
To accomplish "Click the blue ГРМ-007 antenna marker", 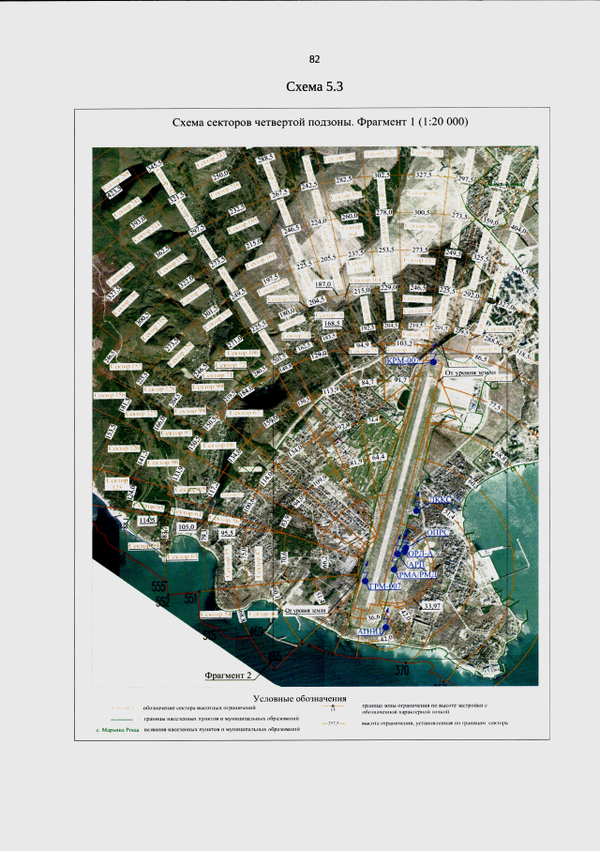I will (x=365, y=580).
